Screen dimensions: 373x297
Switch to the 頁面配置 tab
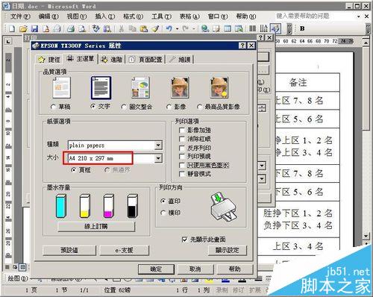click(x=146, y=60)
